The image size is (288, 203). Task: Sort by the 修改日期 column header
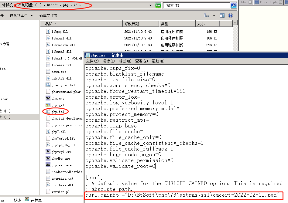[141, 24]
